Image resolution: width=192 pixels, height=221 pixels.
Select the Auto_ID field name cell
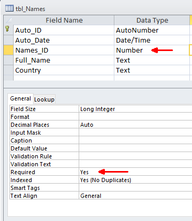(64, 30)
